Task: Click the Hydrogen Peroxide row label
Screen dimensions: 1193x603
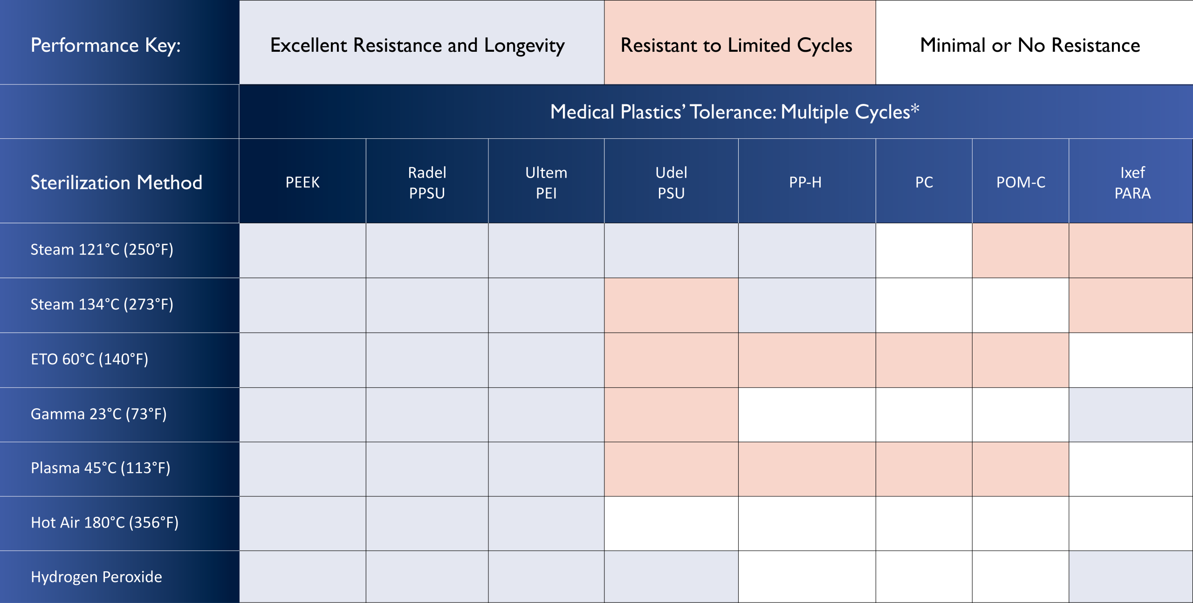Action: (96, 577)
